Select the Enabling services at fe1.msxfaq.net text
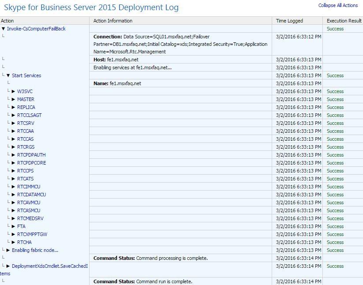363x285 pixels. 132,67
